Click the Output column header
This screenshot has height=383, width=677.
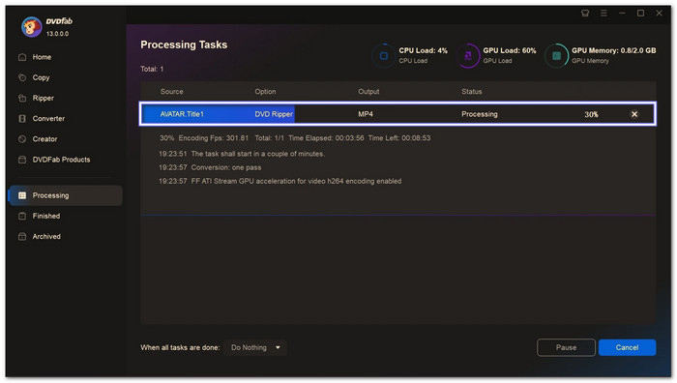coord(368,92)
